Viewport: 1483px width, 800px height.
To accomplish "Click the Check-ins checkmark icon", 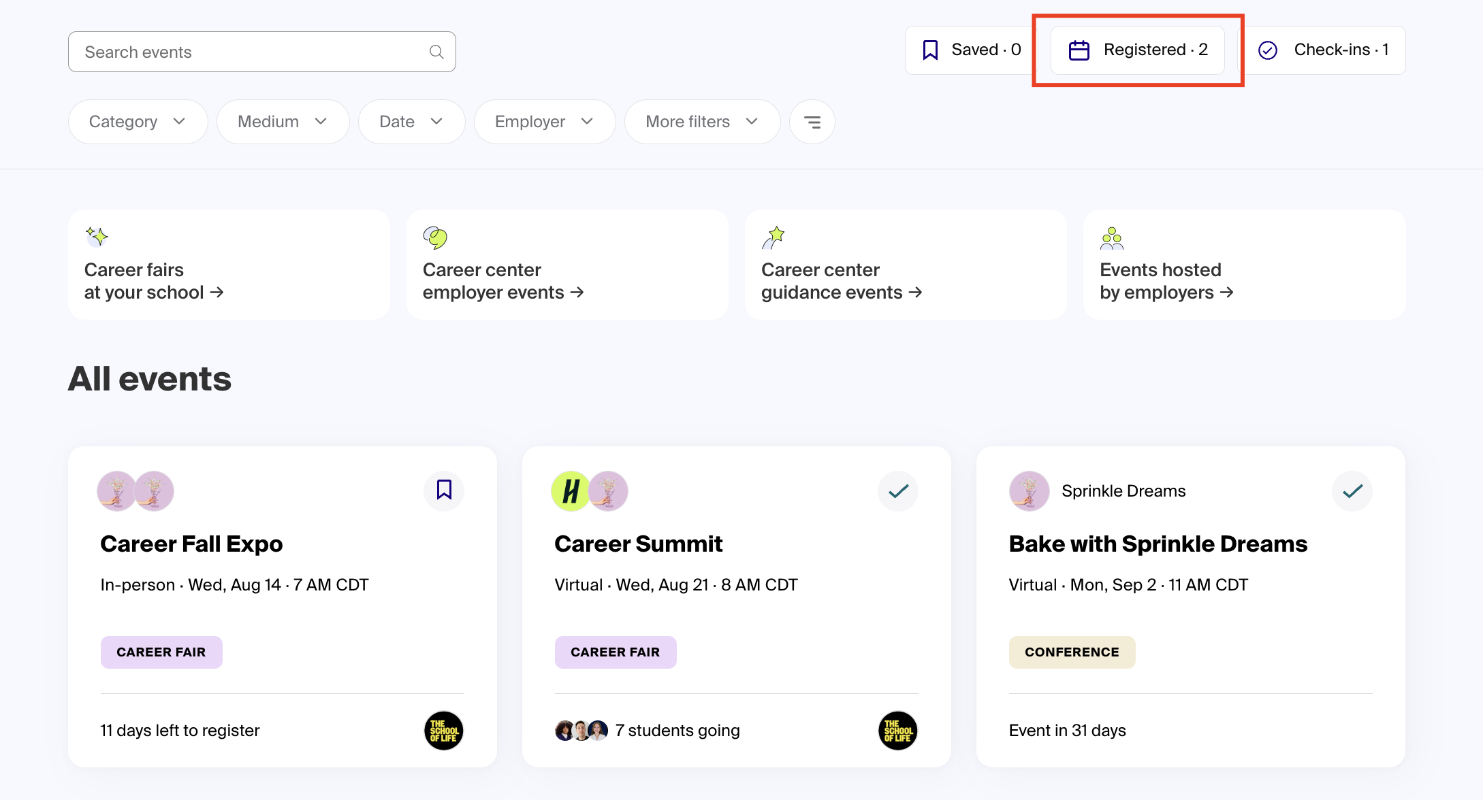I will click(x=1269, y=49).
